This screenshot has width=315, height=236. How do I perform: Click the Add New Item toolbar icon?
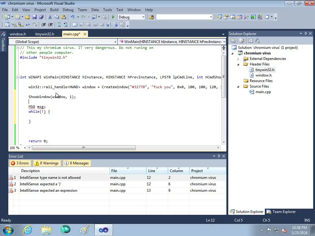coord(18,17)
